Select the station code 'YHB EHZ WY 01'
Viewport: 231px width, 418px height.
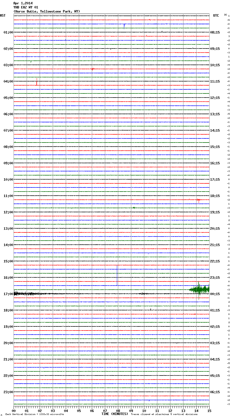coord(26,7)
